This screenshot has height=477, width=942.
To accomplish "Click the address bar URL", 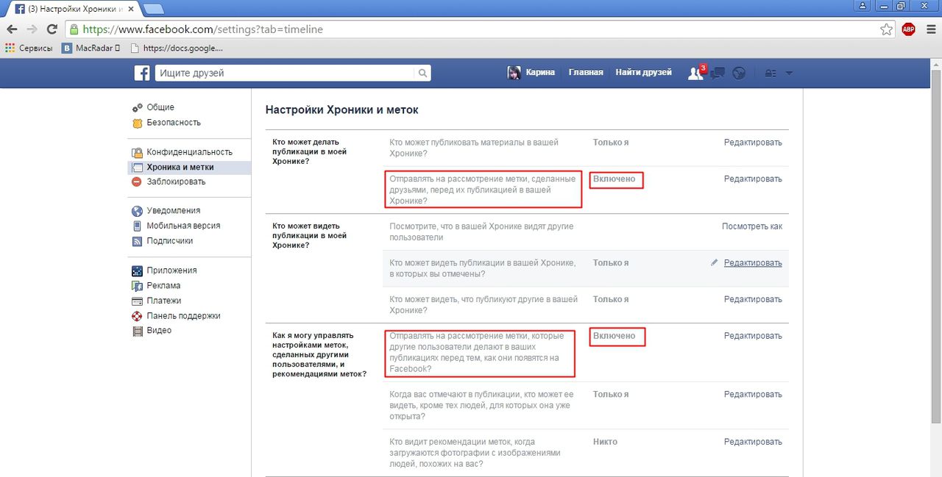I will pos(202,29).
